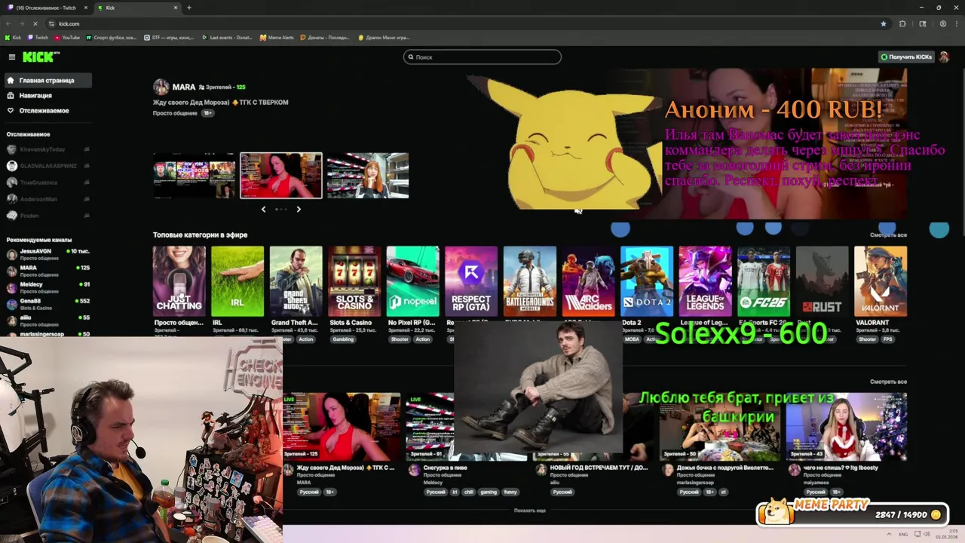This screenshot has height=543, width=965.
Task: Select followed channel TrueGrustnica
Action: [x=48, y=183]
